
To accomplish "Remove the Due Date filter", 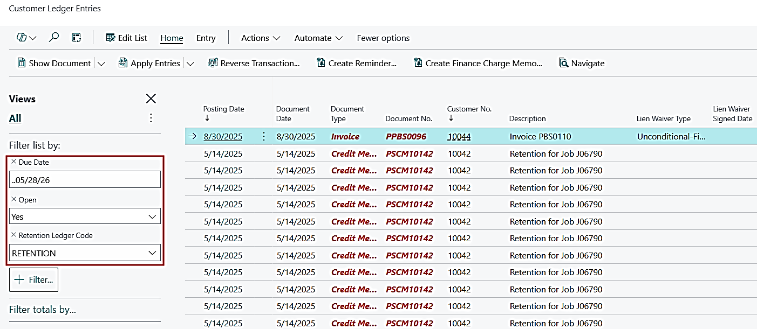I will [14, 162].
